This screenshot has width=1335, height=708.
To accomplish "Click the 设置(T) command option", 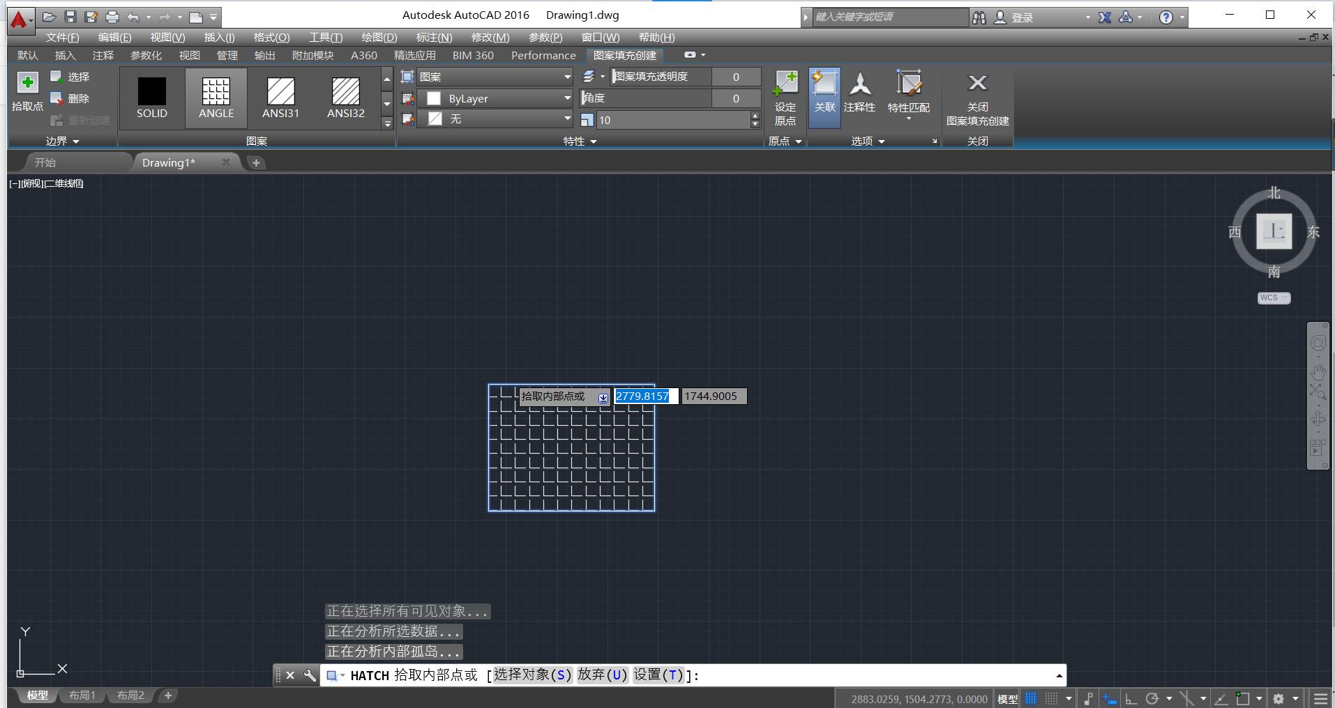I will (658, 675).
